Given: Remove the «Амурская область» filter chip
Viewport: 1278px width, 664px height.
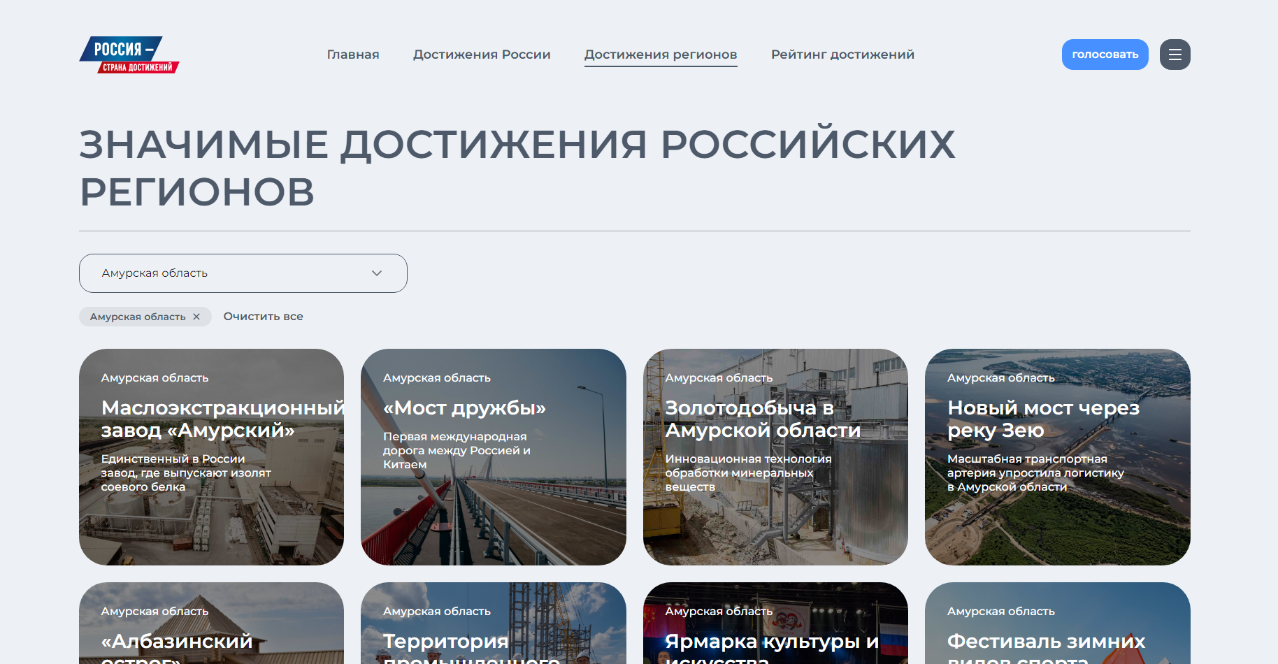Looking at the screenshot, I should coord(196,316).
